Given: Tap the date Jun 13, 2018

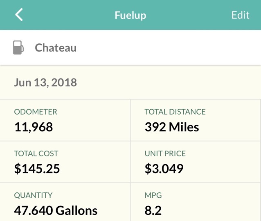Looking at the screenshot, I should (x=45, y=82).
